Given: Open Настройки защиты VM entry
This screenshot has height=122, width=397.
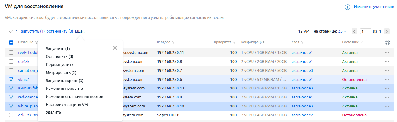Looking at the screenshot, I should (67, 105).
